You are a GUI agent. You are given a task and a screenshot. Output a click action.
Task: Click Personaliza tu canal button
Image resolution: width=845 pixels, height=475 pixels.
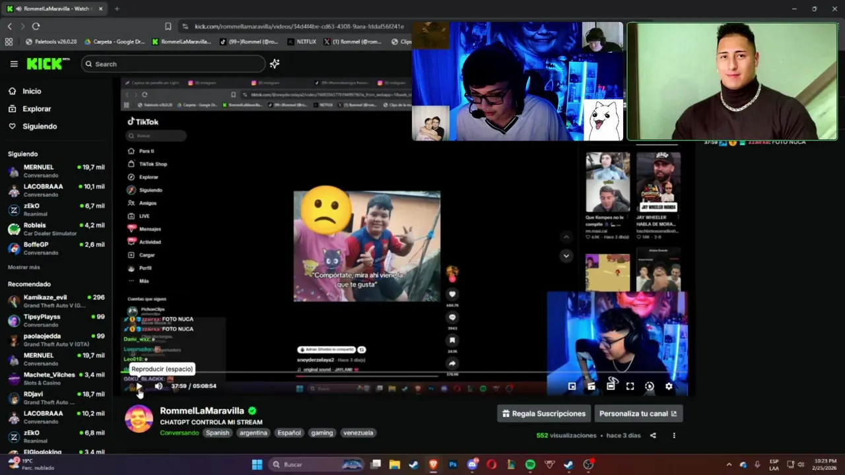[x=638, y=414]
